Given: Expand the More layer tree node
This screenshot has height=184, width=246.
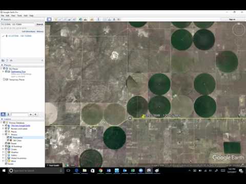Looking at the screenshot, I should 3,161.
